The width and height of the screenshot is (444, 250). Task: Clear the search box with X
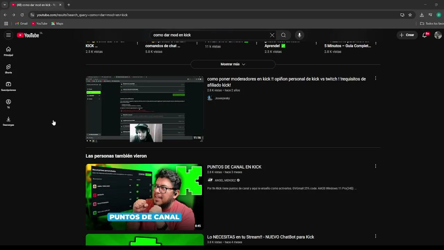coord(272,35)
